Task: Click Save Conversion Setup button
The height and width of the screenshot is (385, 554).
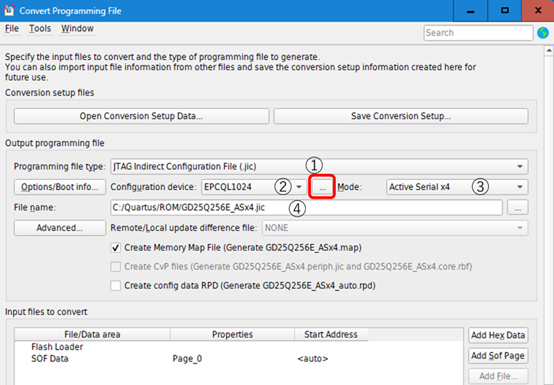Action: [x=401, y=116]
